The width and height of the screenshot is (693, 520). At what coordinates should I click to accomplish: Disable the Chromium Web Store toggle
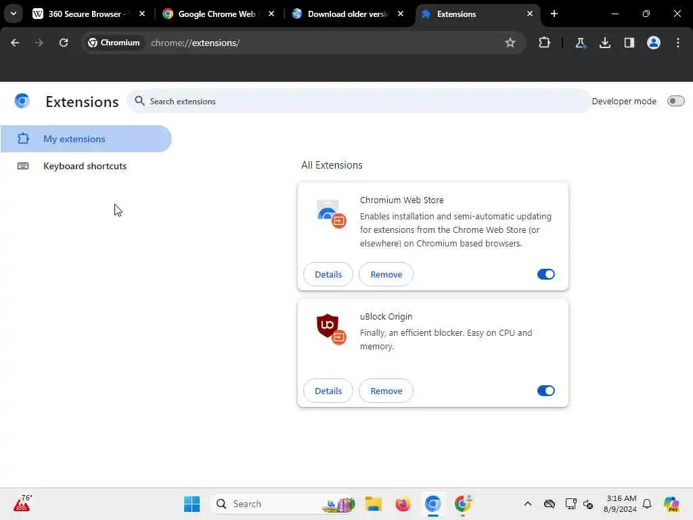[x=546, y=274]
